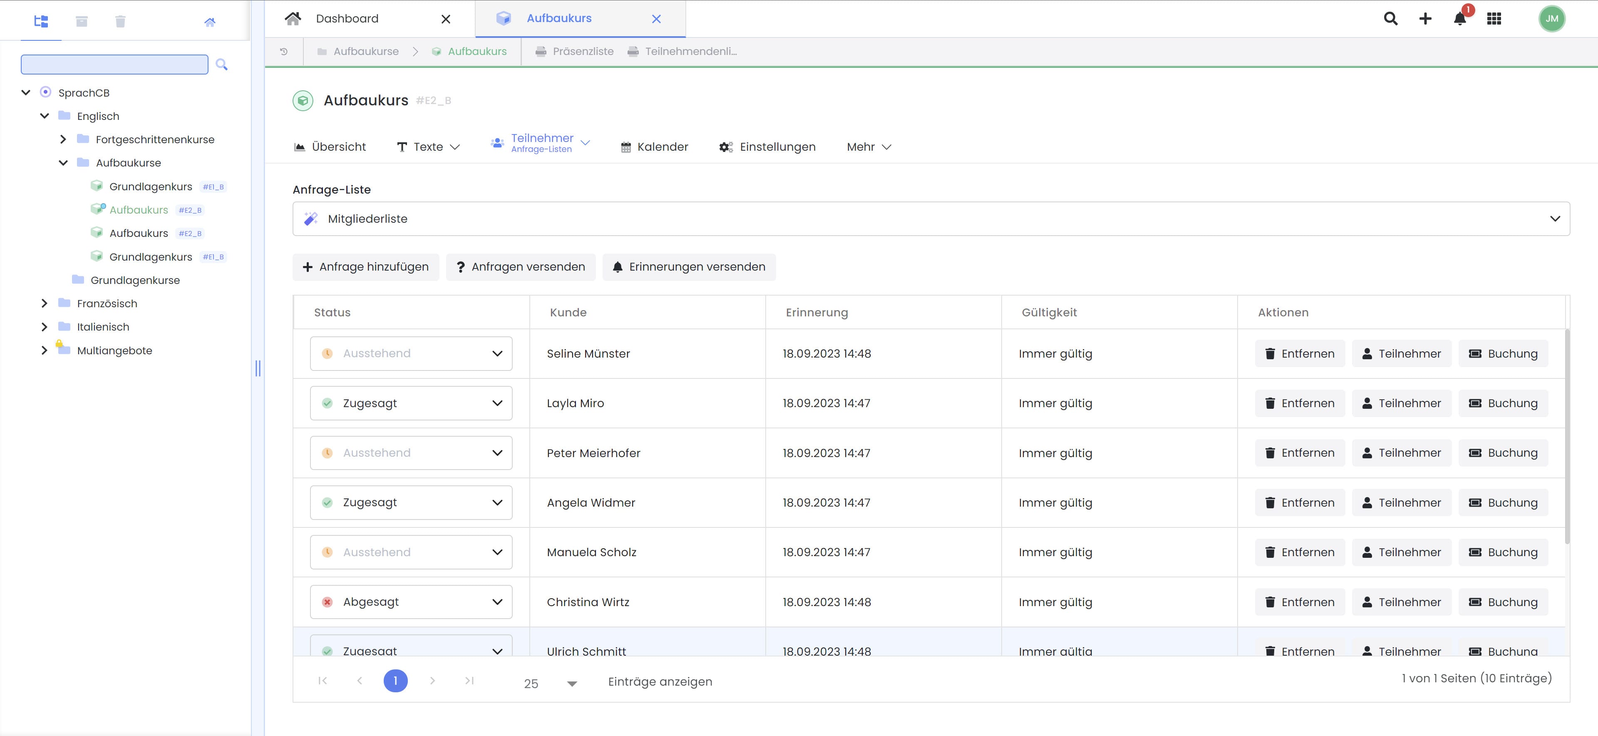Click the plus icon in header

(x=1425, y=19)
